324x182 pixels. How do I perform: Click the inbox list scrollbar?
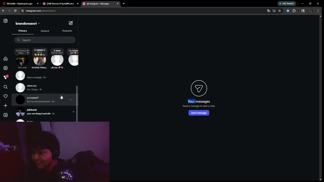77,104
